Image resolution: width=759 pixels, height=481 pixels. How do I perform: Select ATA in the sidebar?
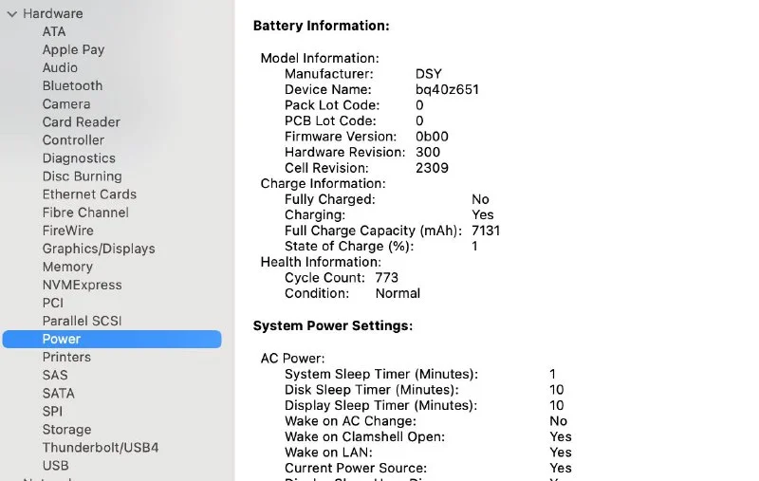(x=54, y=31)
